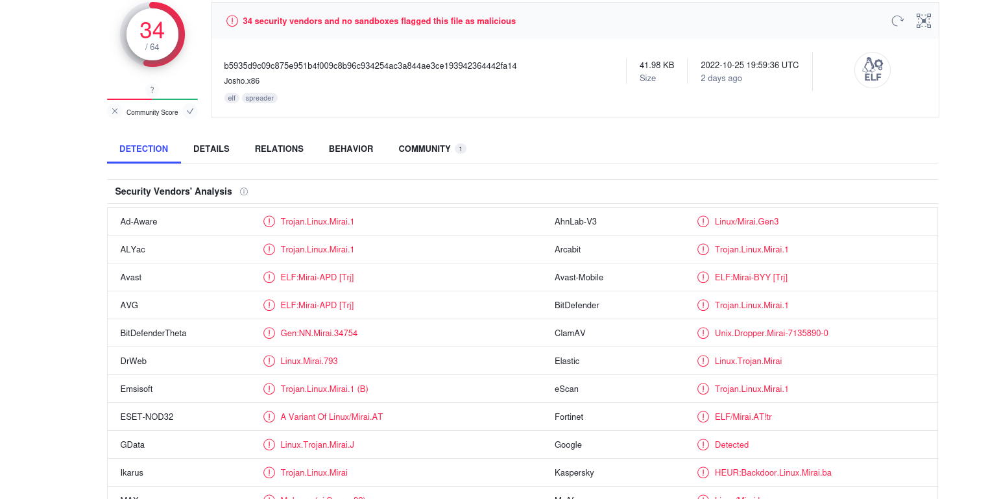Click the Ikarus detection alert icon
Screen dimensions: 988x499
coord(269,472)
